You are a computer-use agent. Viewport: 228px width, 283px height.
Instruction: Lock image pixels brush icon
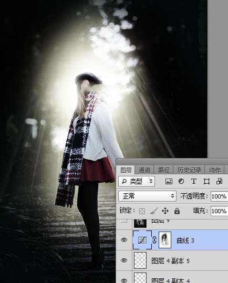(x=154, y=211)
